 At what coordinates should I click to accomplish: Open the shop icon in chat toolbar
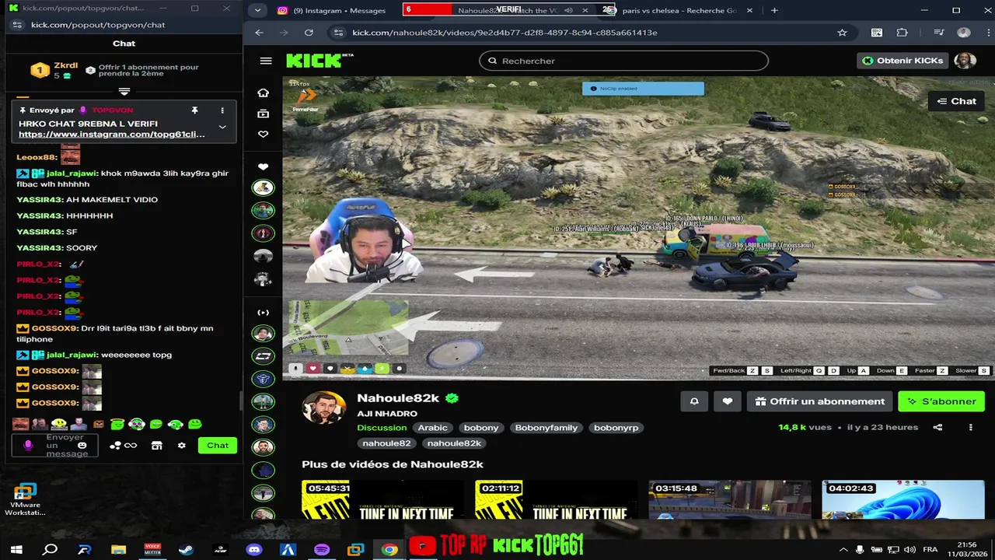pyautogui.click(x=156, y=446)
